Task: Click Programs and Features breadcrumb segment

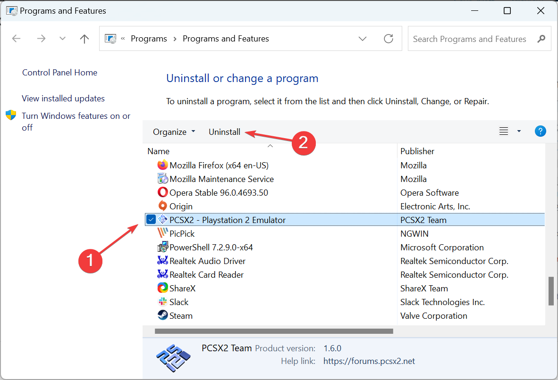Action: 226,38
